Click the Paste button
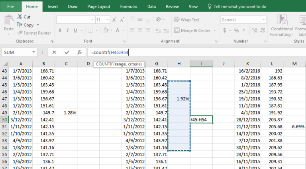The width and height of the screenshot is (306, 169). click(x=8, y=24)
